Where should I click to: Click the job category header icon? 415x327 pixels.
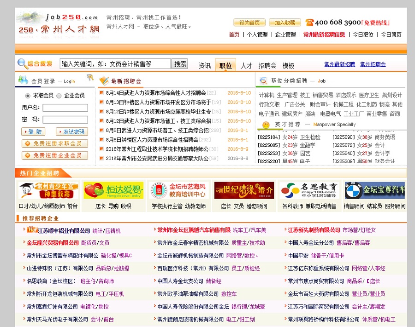click(263, 81)
